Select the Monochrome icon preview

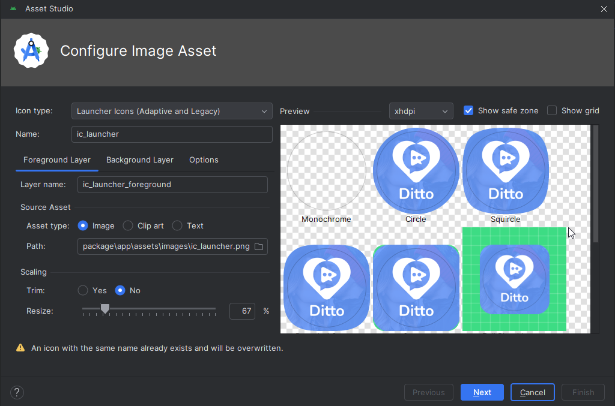tap(326, 171)
